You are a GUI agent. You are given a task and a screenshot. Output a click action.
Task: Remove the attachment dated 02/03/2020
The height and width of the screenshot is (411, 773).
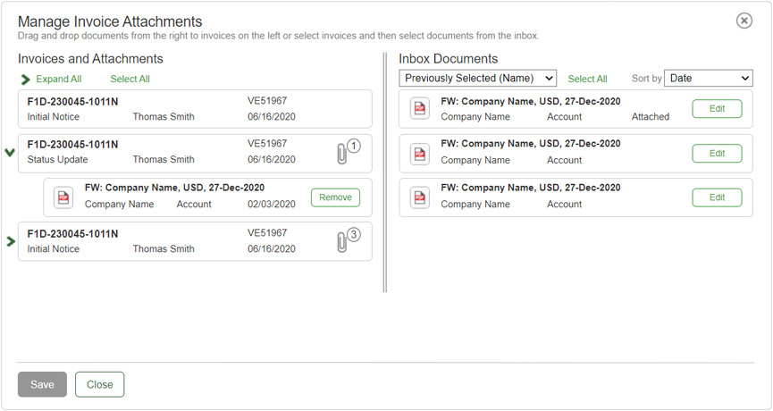click(335, 197)
